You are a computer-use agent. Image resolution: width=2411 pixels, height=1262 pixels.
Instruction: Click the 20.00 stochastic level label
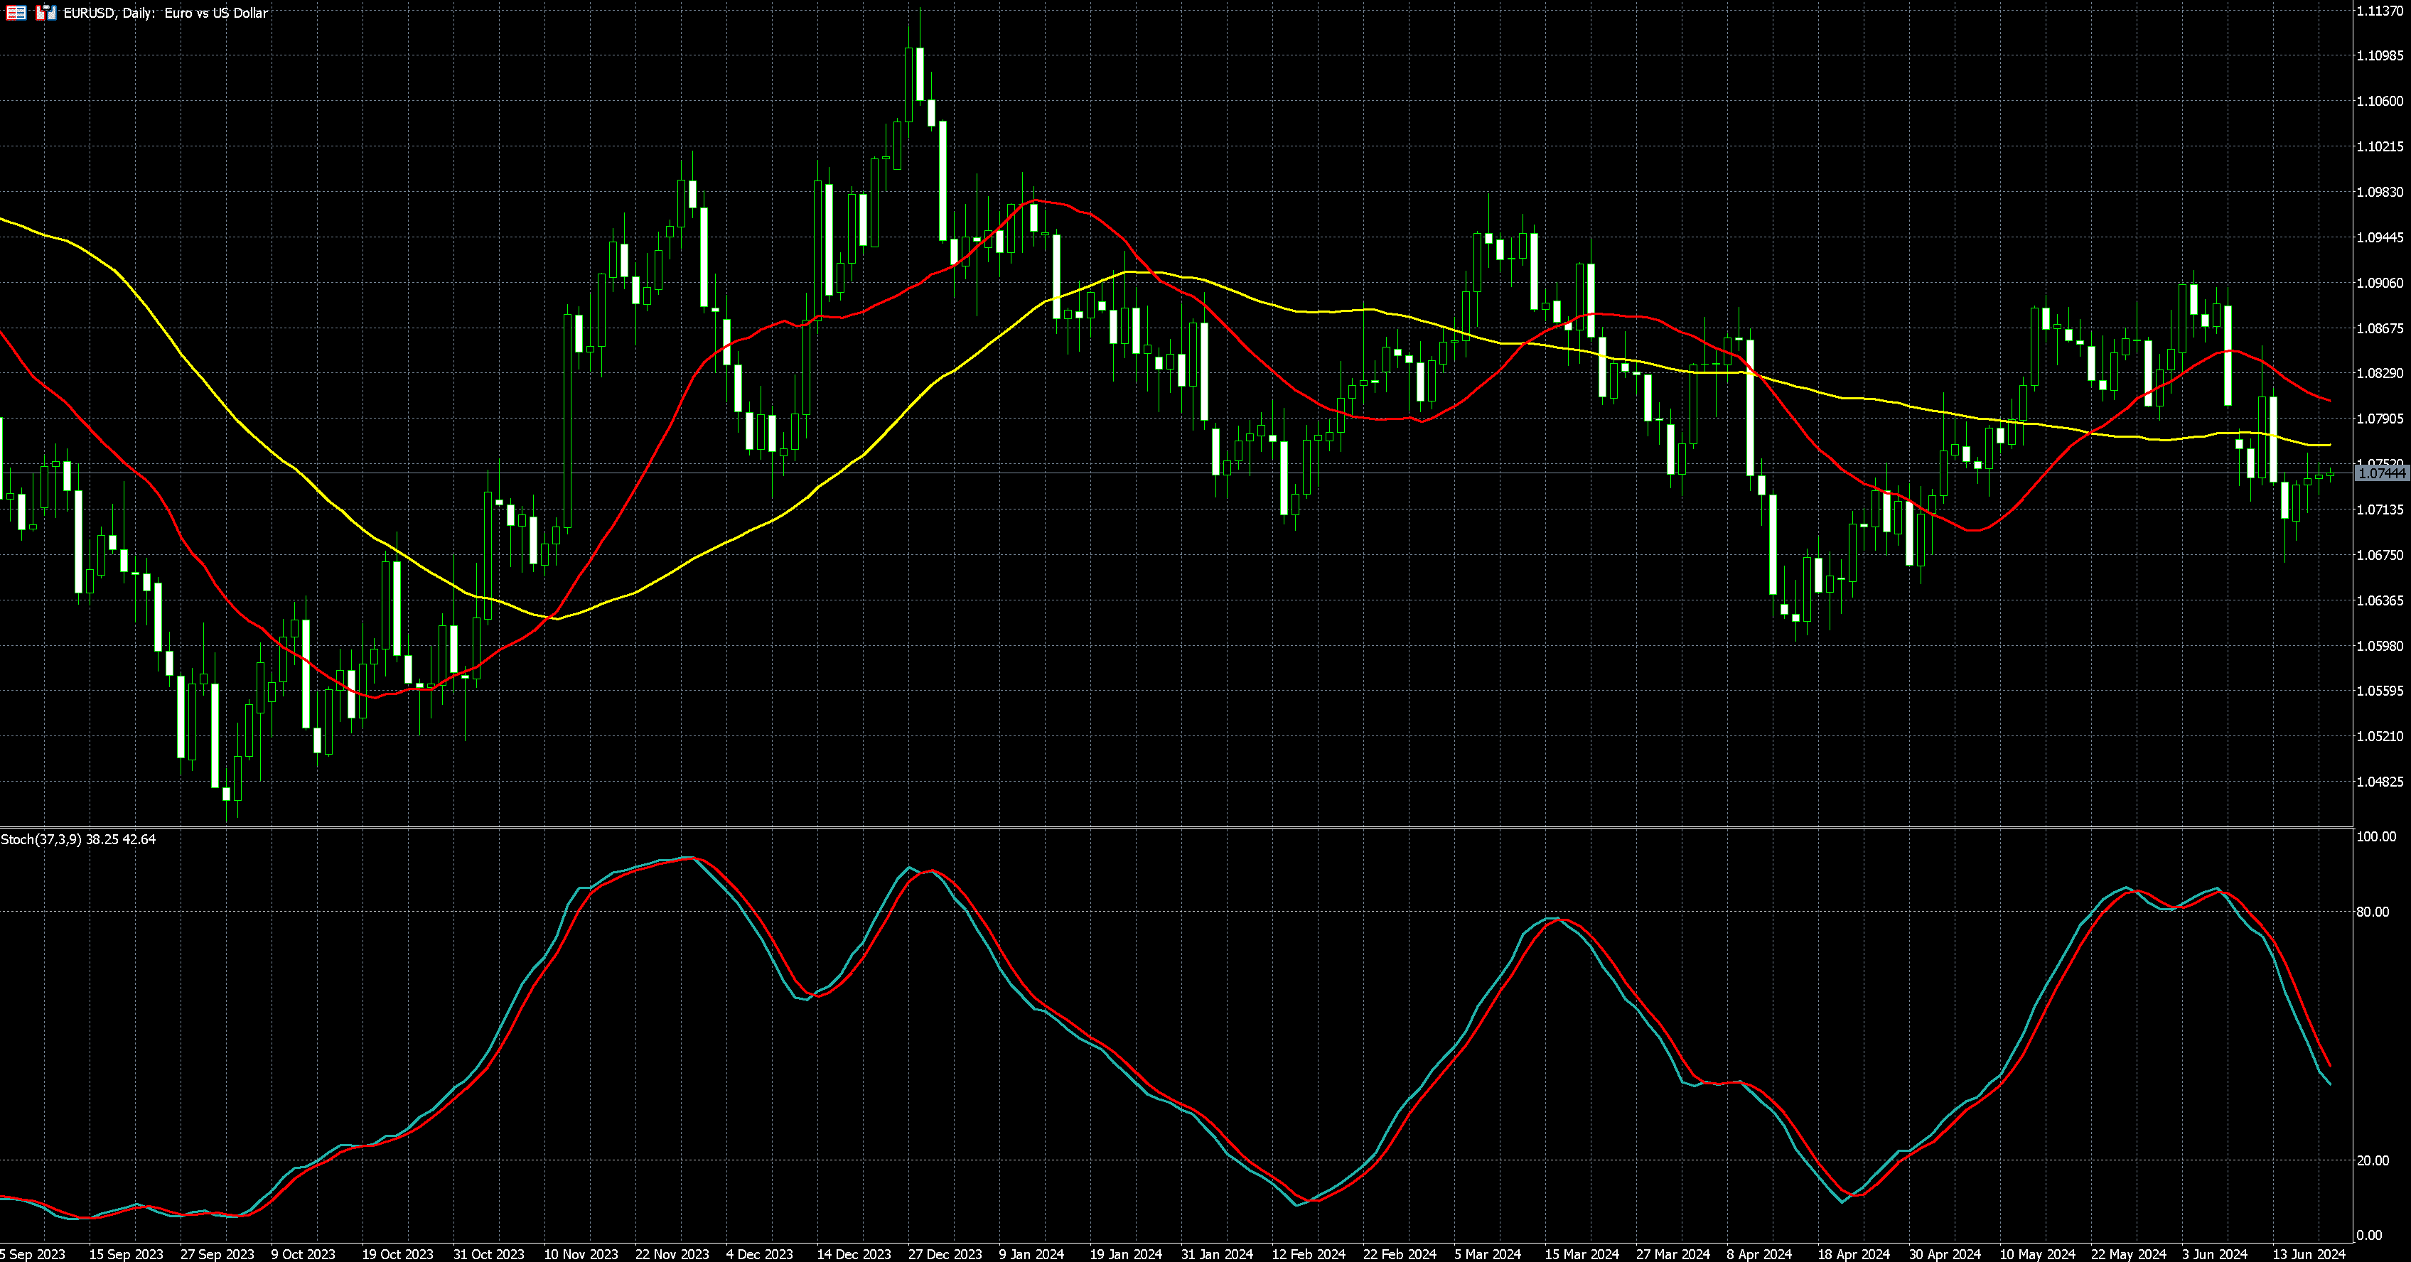(x=2372, y=1161)
